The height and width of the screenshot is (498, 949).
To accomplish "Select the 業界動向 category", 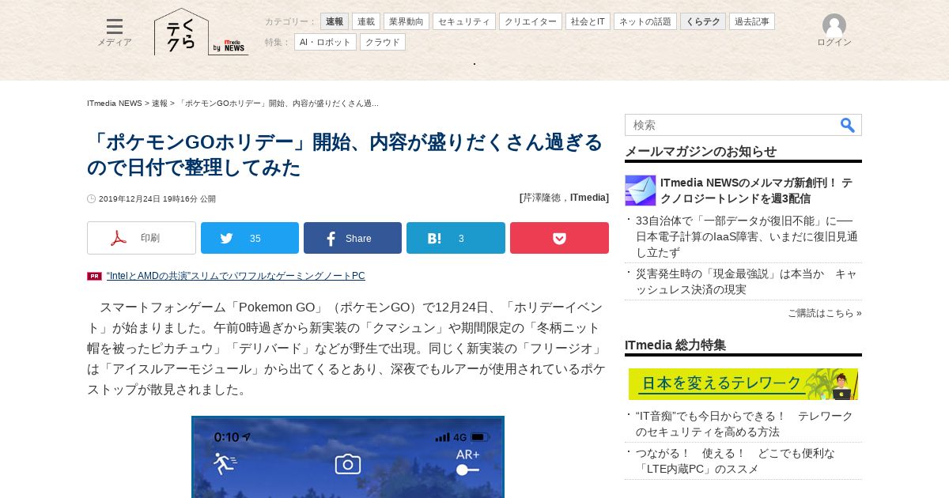I will 406,21.
